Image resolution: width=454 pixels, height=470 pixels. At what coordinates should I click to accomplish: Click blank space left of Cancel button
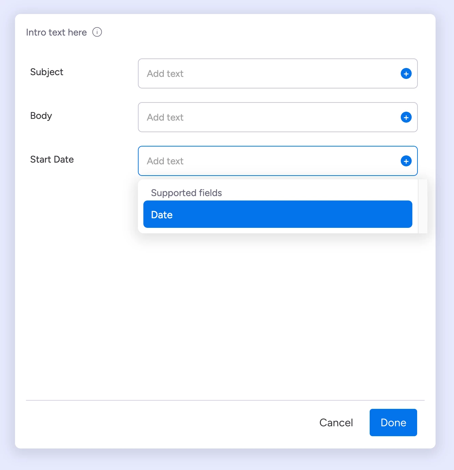pyautogui.click(x=171, y=423)
